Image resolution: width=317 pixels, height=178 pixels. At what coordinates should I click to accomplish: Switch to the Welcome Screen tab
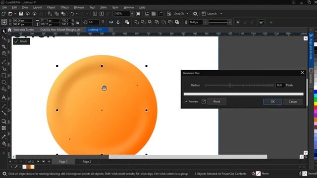coord(24,30)
